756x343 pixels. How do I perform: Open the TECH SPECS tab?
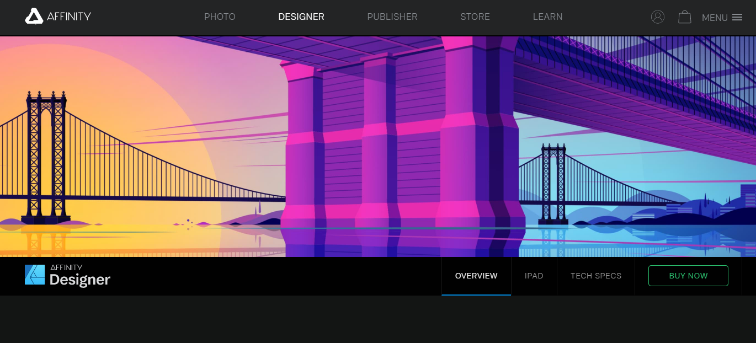click(596, 276)
